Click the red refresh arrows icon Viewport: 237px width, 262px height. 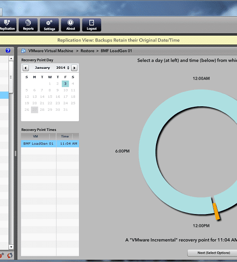point(10,255)
